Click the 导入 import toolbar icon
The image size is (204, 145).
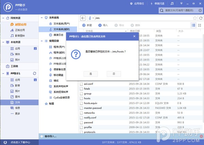[x=100, y=25]
